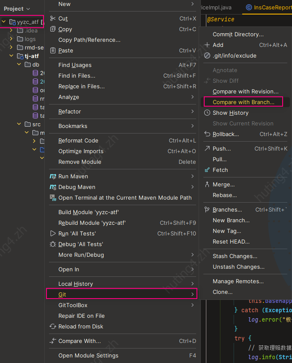This screenshot has width=292, height=363.
Task: Click the Cut scissors icon
Action: coord(53,18)
